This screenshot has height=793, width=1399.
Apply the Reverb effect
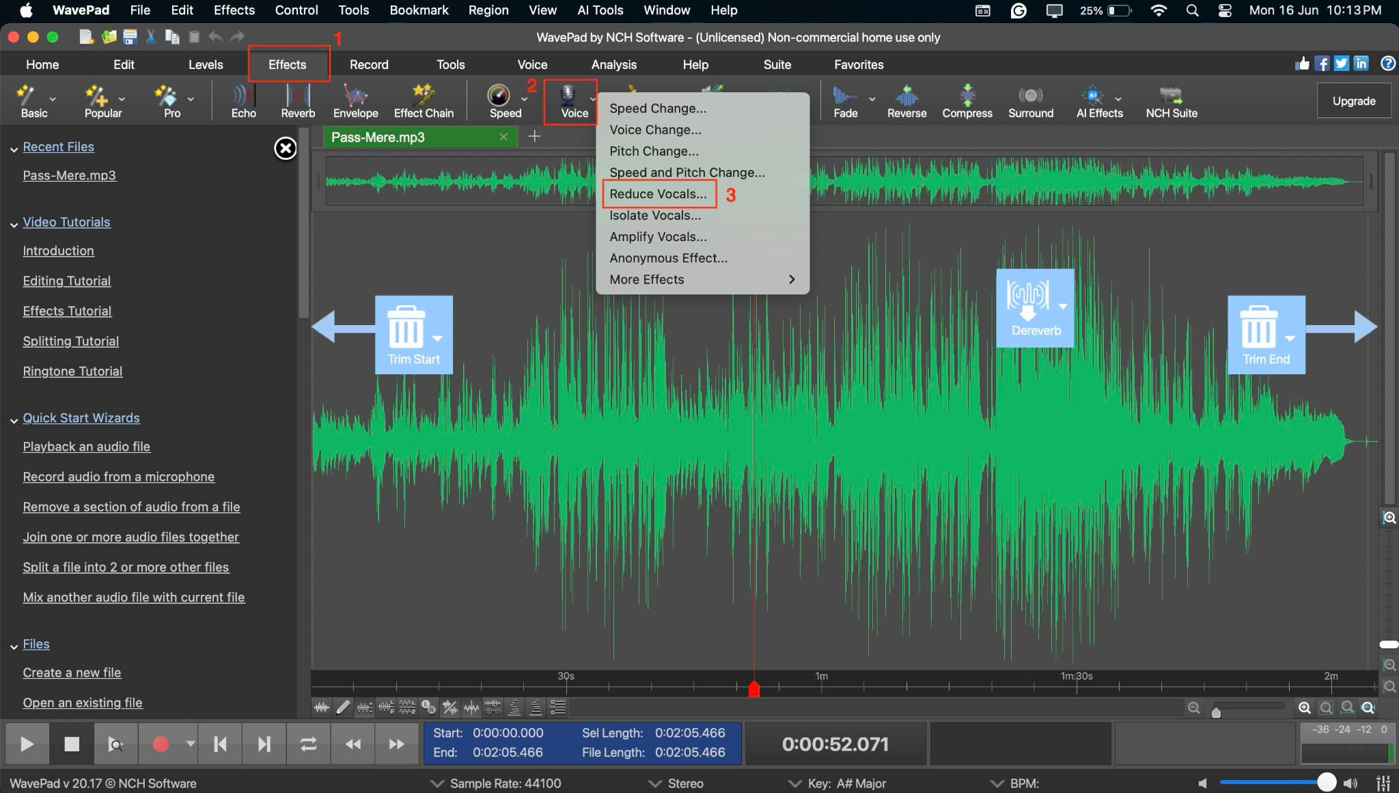click(298, 101)
